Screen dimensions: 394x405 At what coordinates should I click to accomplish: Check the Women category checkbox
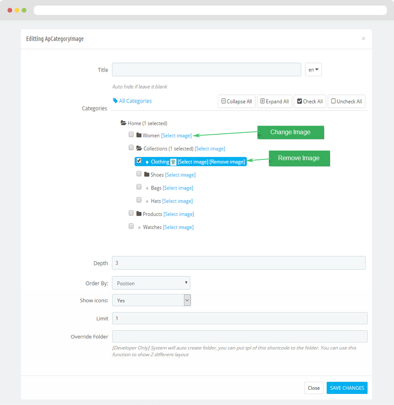point(131,134)
